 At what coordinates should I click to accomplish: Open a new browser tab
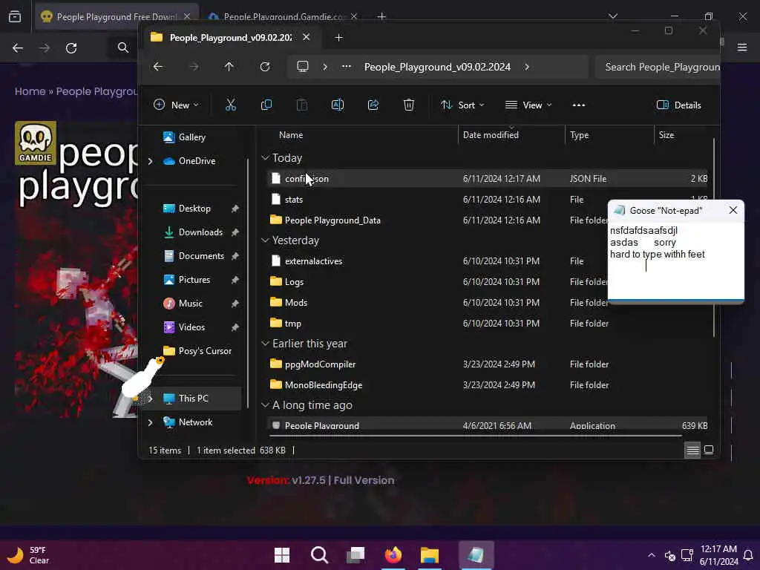point(382,16)
